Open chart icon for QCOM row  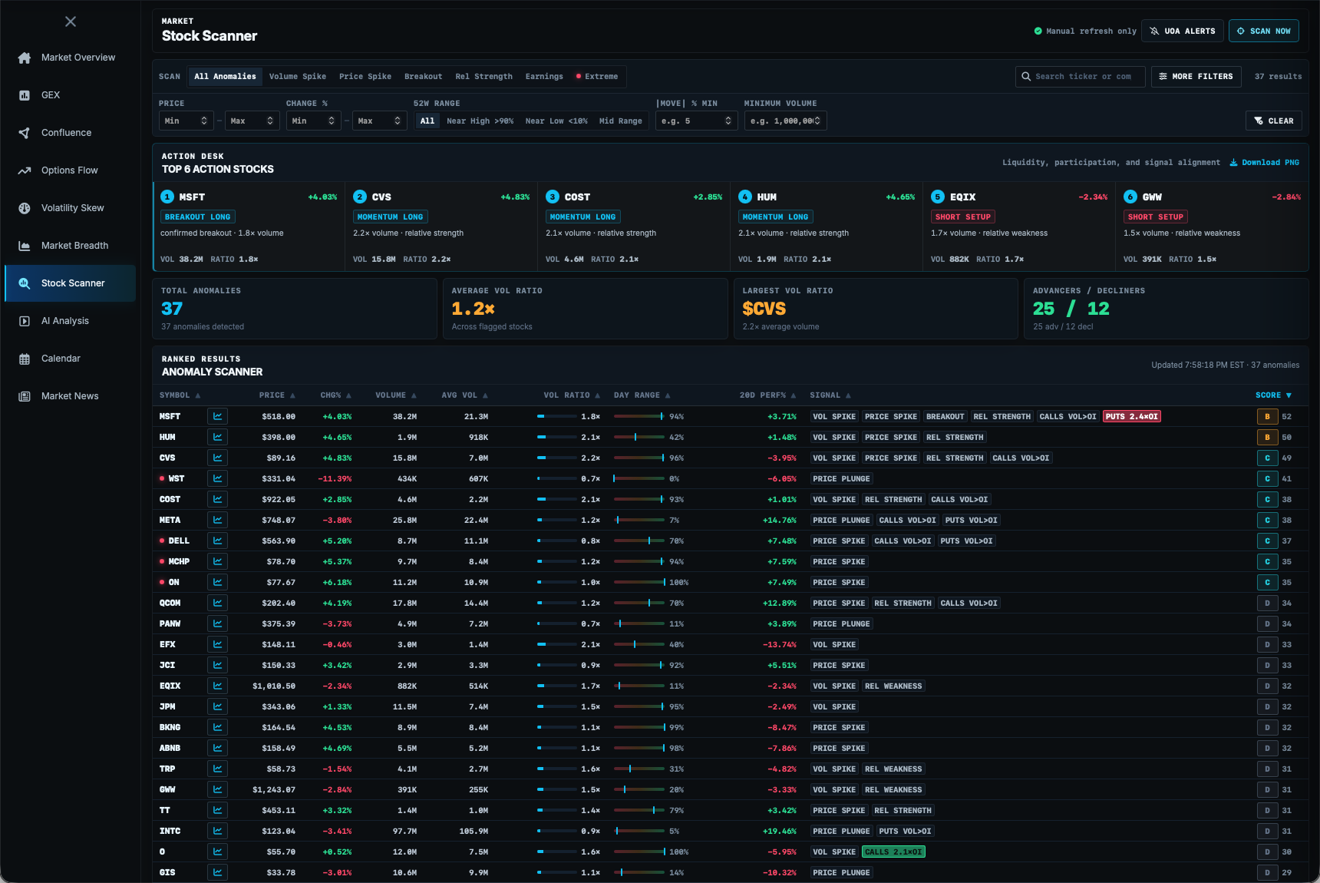pos(217,603)
